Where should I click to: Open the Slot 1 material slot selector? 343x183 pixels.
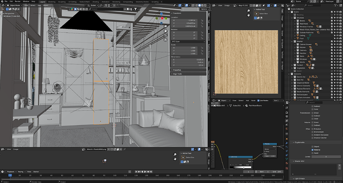278,100
